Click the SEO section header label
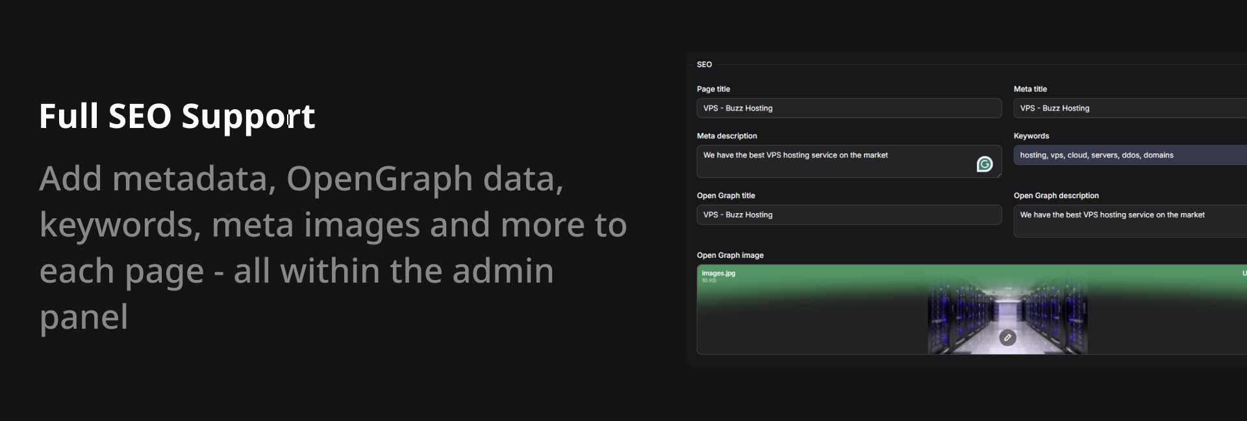The image size is (1247, 421). [704, 64]
